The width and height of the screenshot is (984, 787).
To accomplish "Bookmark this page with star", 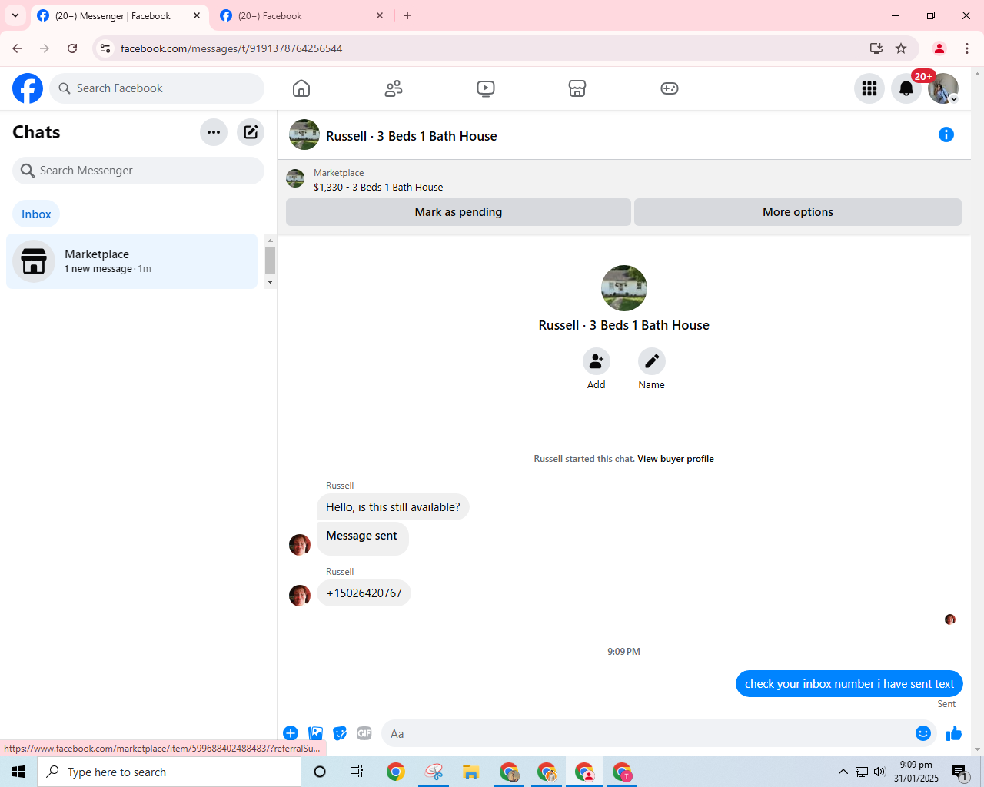I will pos(901,48).
